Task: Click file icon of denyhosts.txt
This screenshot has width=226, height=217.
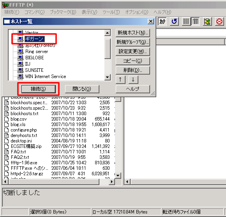Action: 6,135
